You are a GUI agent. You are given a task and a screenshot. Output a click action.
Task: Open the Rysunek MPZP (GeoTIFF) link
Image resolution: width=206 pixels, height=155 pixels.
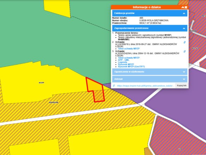(x=131, y=67)
